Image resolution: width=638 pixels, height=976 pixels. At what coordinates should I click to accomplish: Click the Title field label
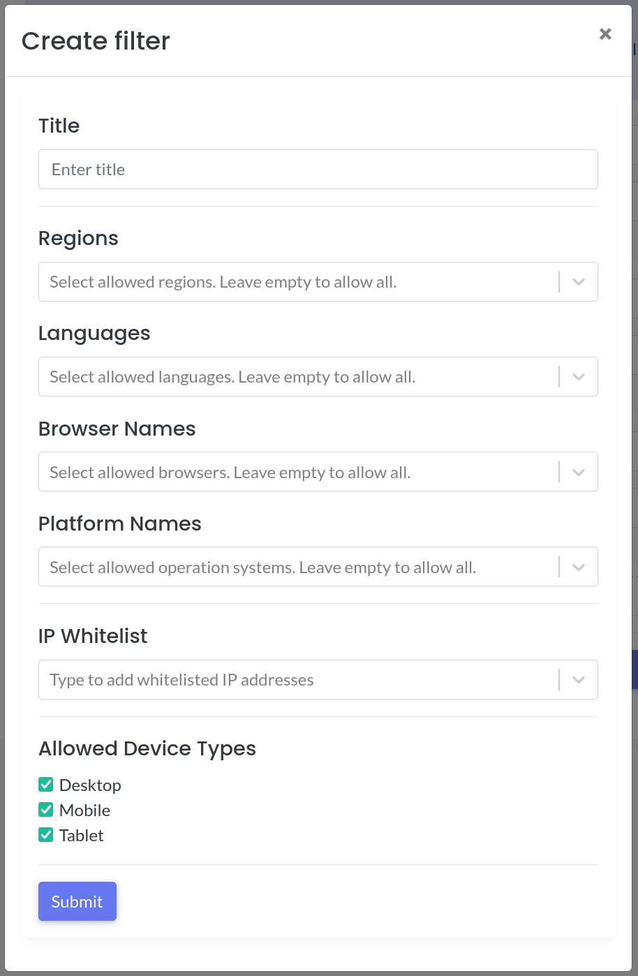[x=59, y=126]
